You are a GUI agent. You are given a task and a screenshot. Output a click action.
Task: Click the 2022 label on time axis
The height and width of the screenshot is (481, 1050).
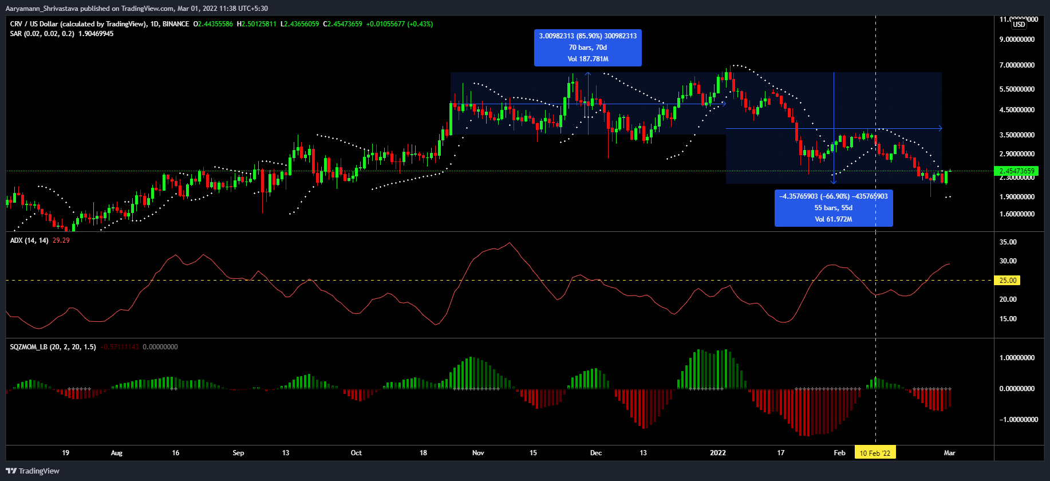pyautogui.click(x=717, y=453)
